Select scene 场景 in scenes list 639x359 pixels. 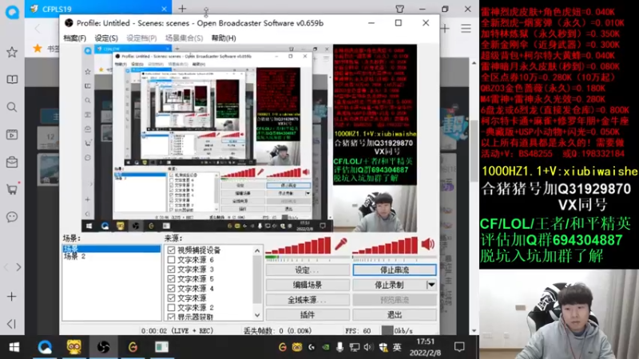(111, 248)
